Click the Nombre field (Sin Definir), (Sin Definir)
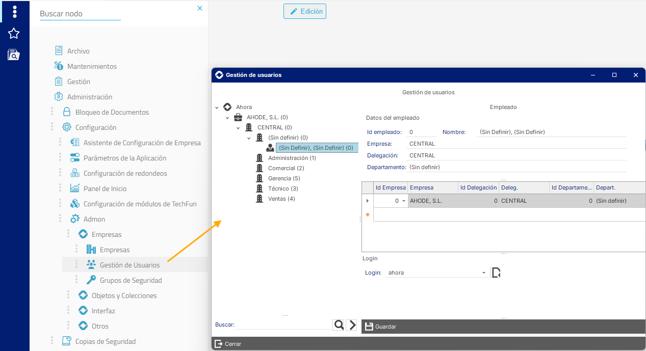This screenshot has height=351, width=646. [552, 132]
